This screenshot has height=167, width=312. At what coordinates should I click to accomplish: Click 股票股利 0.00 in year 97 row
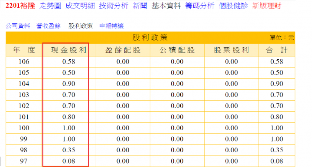click(231, 161)
